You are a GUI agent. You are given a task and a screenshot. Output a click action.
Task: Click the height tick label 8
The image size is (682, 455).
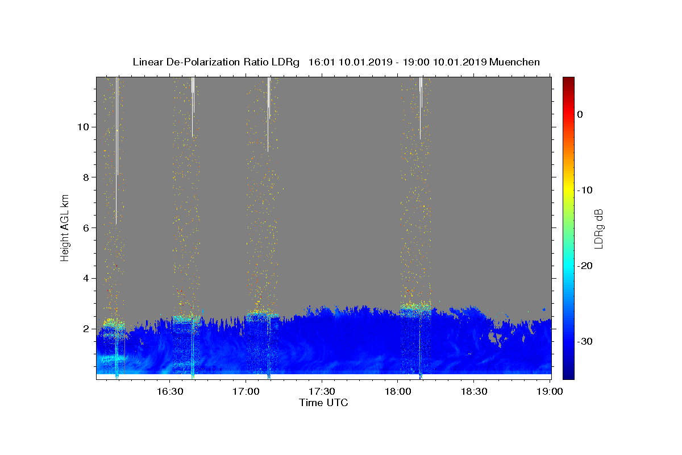(x=85, y=177)
